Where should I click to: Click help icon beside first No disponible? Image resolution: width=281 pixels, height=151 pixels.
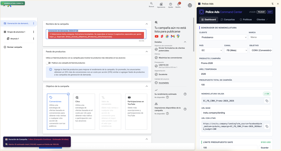coord(167,97)
